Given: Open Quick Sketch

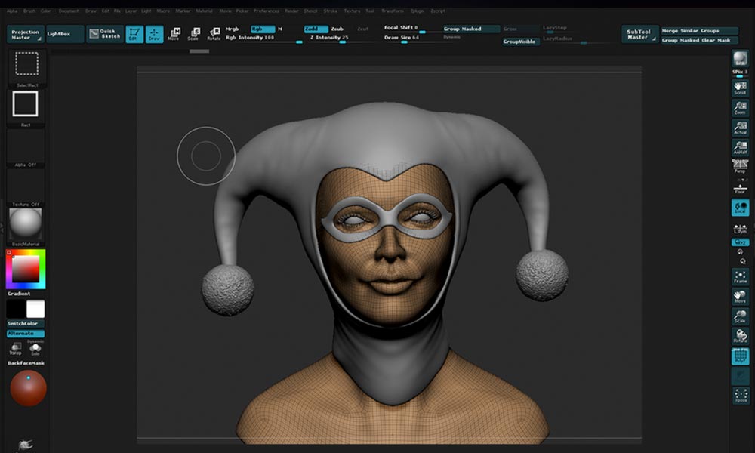Looking at the screenshot, I should click(104, 34).
